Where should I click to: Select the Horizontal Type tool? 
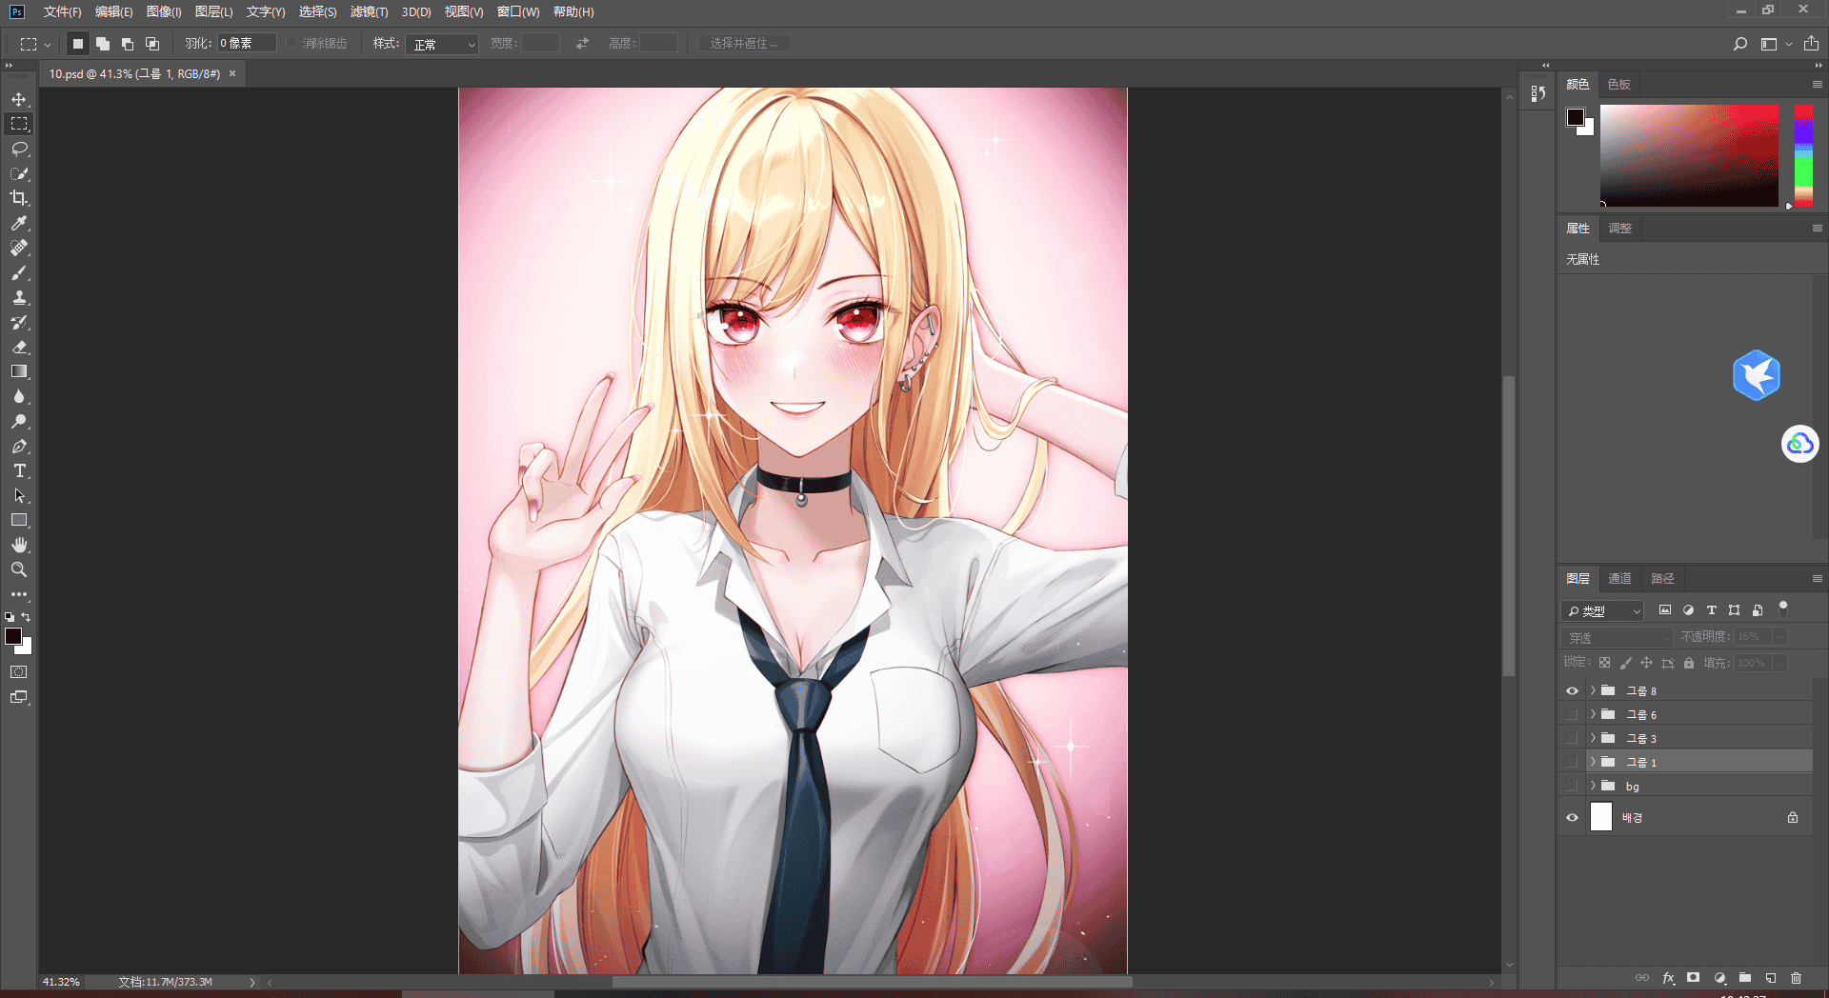[x=19, y=470]
